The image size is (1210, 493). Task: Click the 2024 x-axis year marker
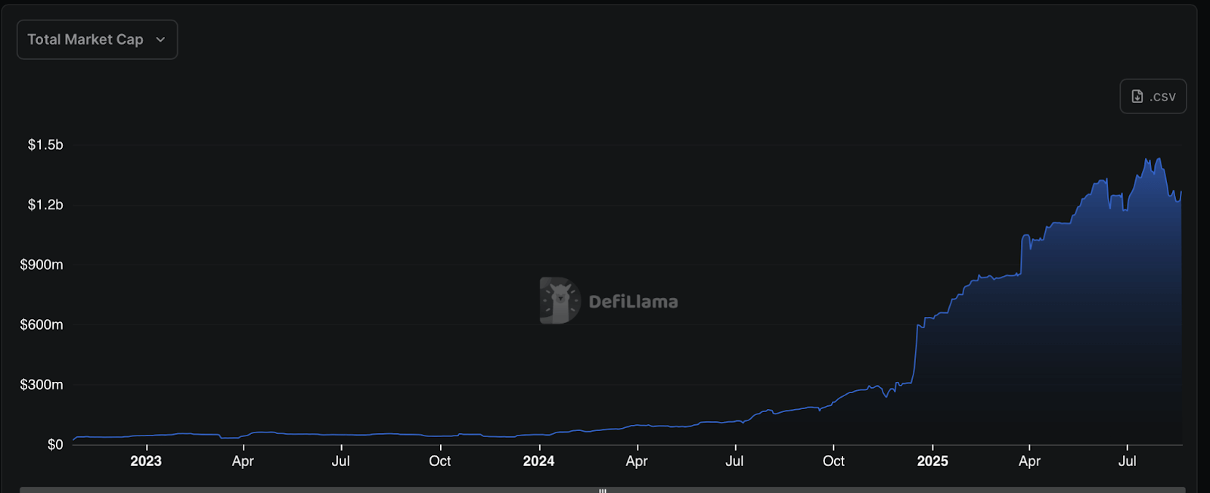(x=538, y=461)
